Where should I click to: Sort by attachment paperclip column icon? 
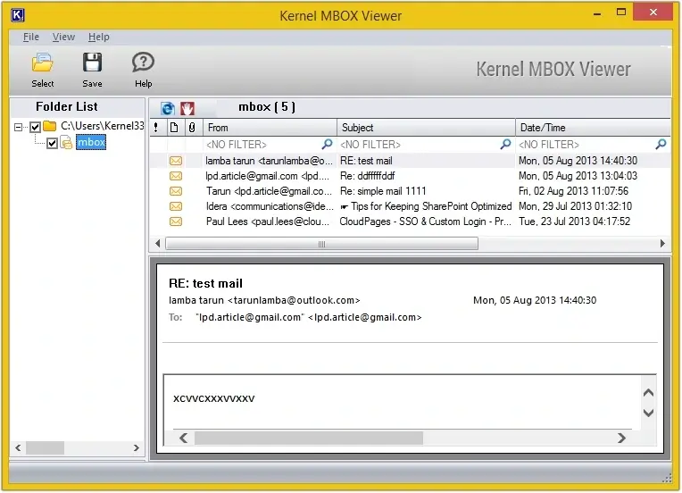[x=192, y=128]
